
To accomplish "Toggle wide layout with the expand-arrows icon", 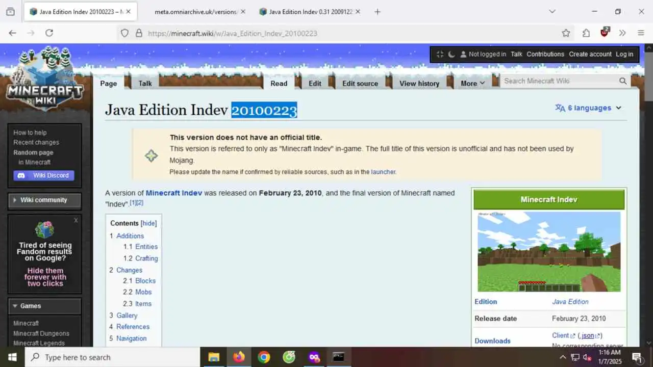I will tap(440, 54).
